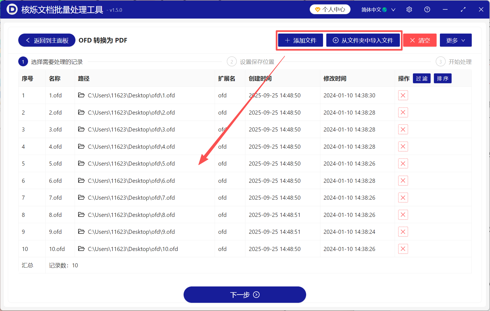Remove 10.ofd with its delete icon
Image resolution: width=490 pixels, height=311 pixels.
pos(403,249)
